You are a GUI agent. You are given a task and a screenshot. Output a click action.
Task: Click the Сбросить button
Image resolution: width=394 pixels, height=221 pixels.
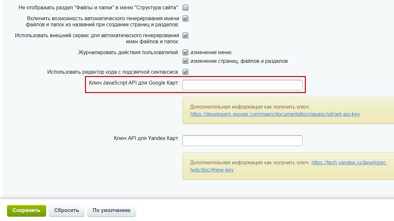point(67,210)
